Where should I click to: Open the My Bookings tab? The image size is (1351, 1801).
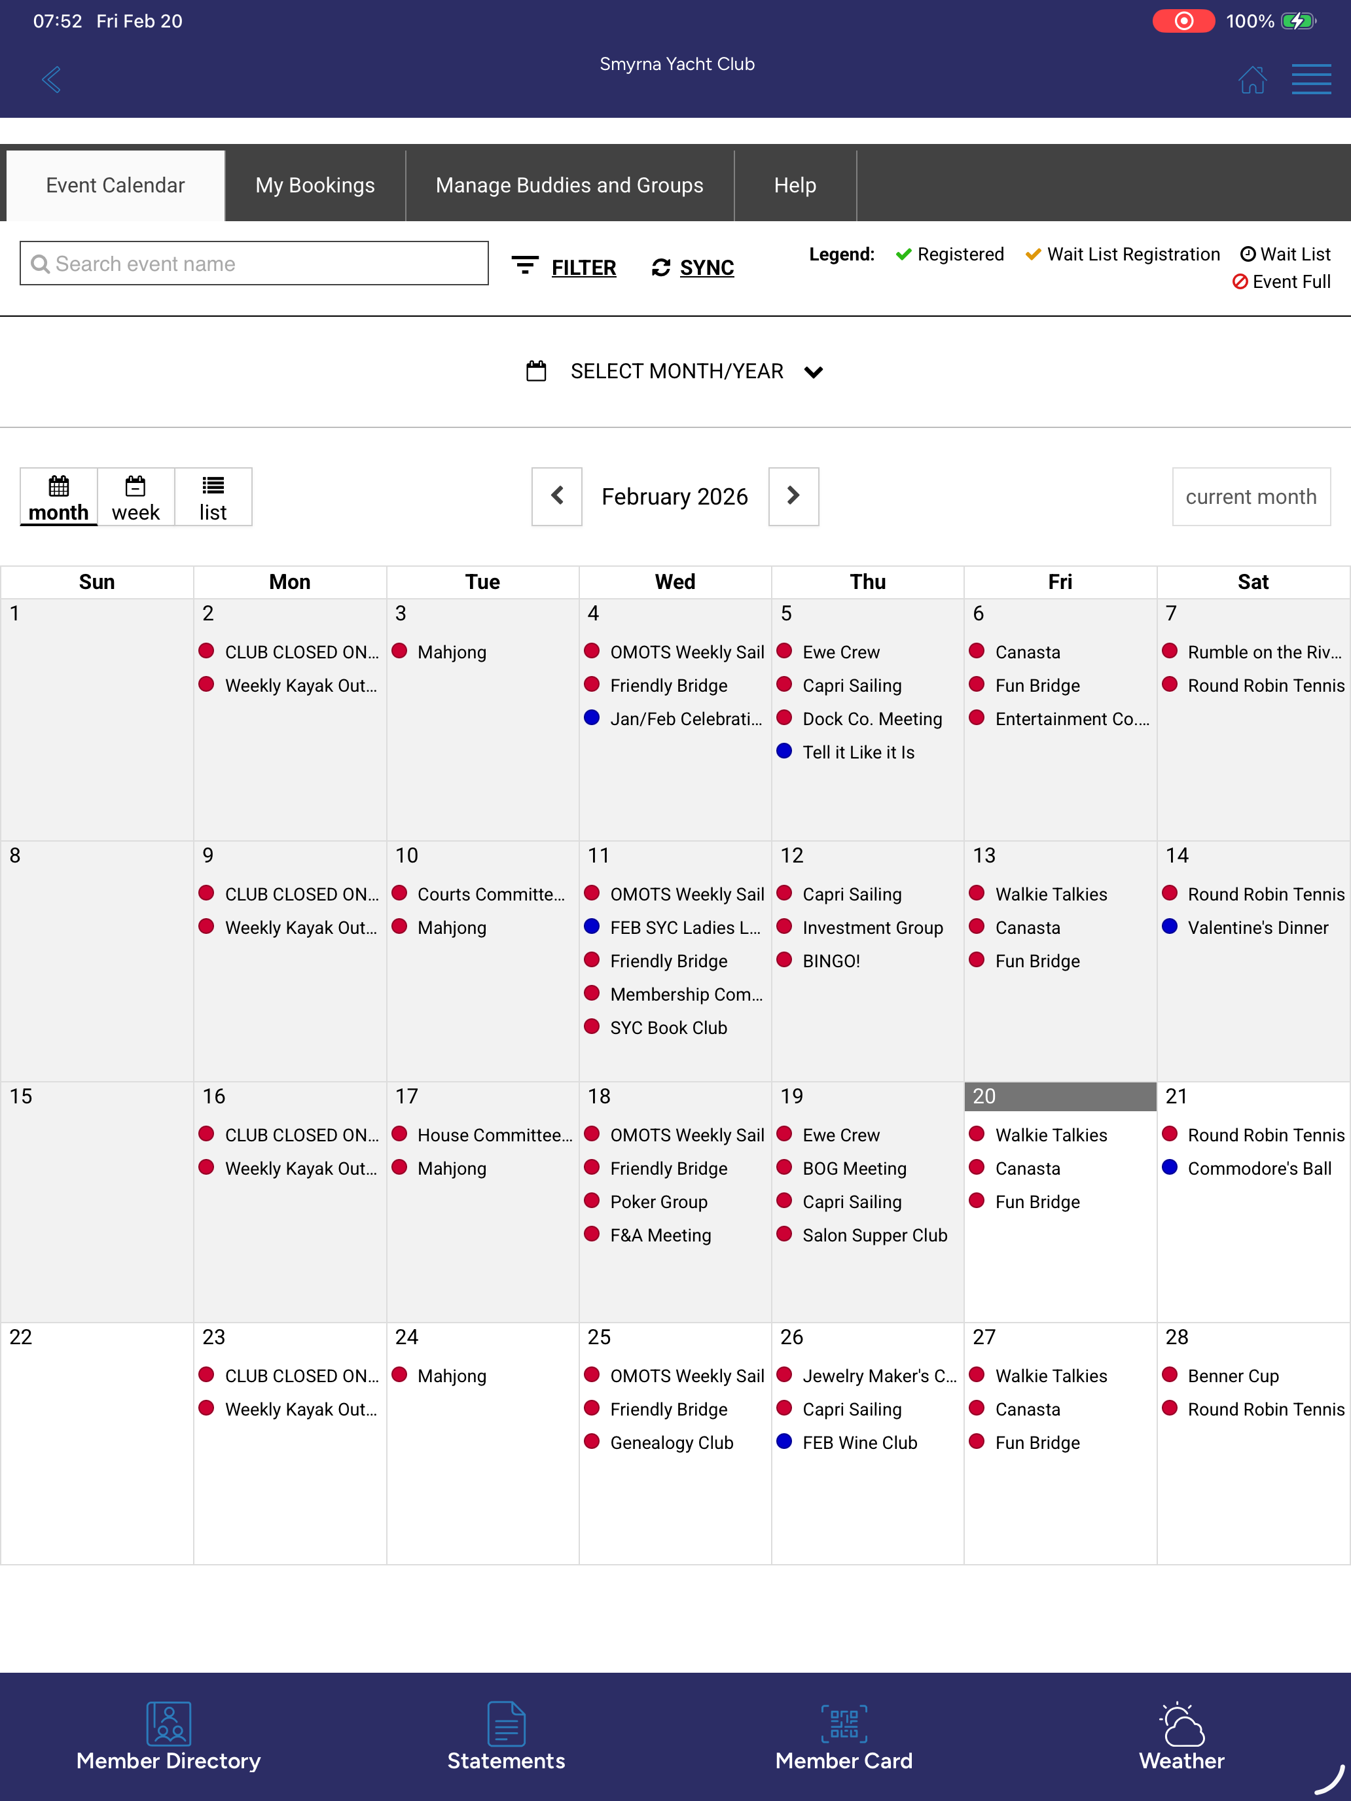[315, 185]
